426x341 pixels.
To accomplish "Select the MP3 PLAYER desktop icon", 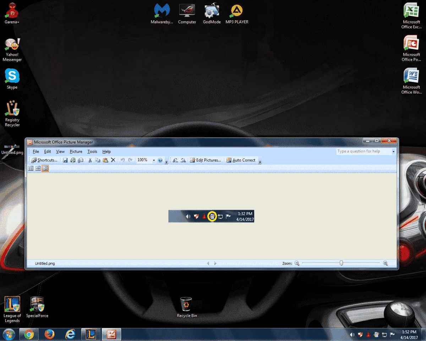I will pyautogui.click(x=237, y=14).
